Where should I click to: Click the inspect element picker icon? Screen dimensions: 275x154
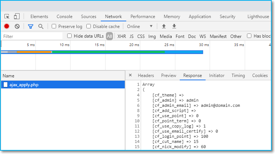pyautogui.click(x=7, y=17)
